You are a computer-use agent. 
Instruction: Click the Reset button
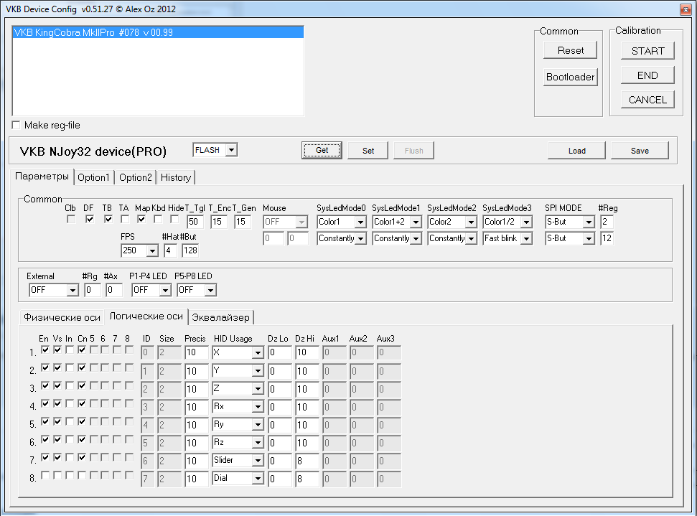[x=571, y=50]
